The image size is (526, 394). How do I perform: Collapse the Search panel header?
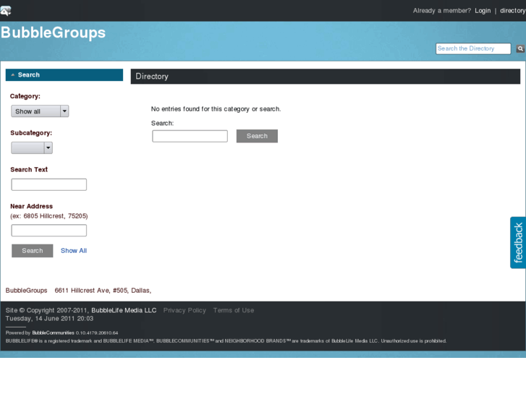tap(64, 74)
